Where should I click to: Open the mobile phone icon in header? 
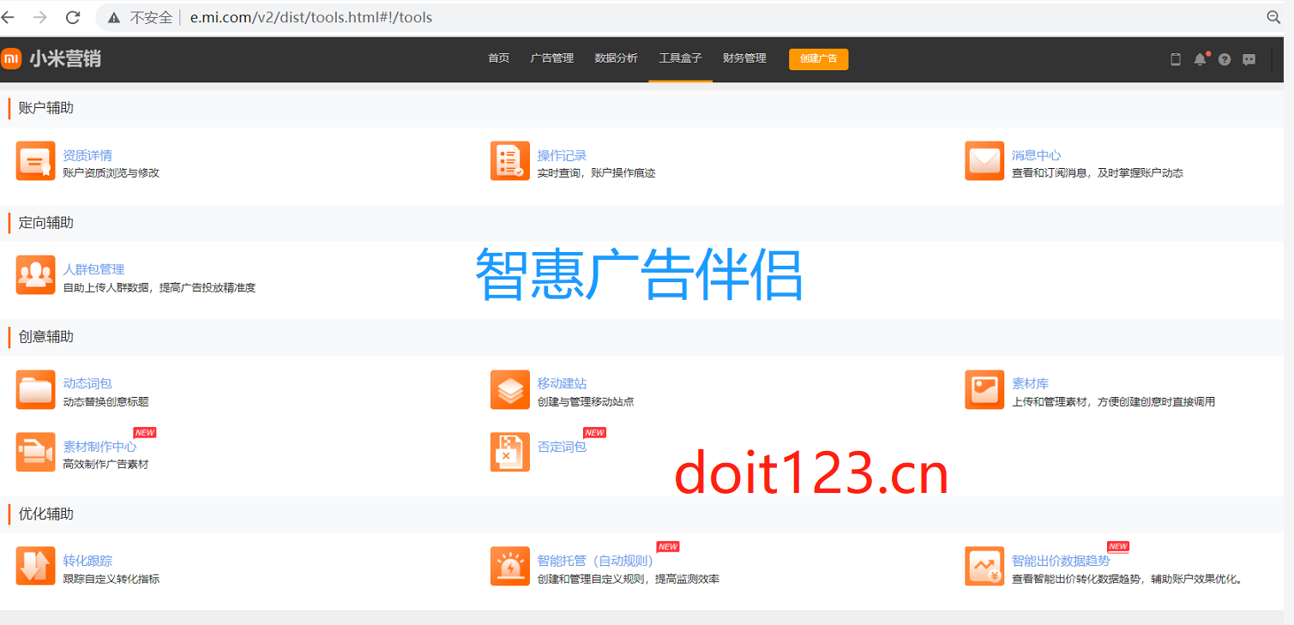point(1176,59)
